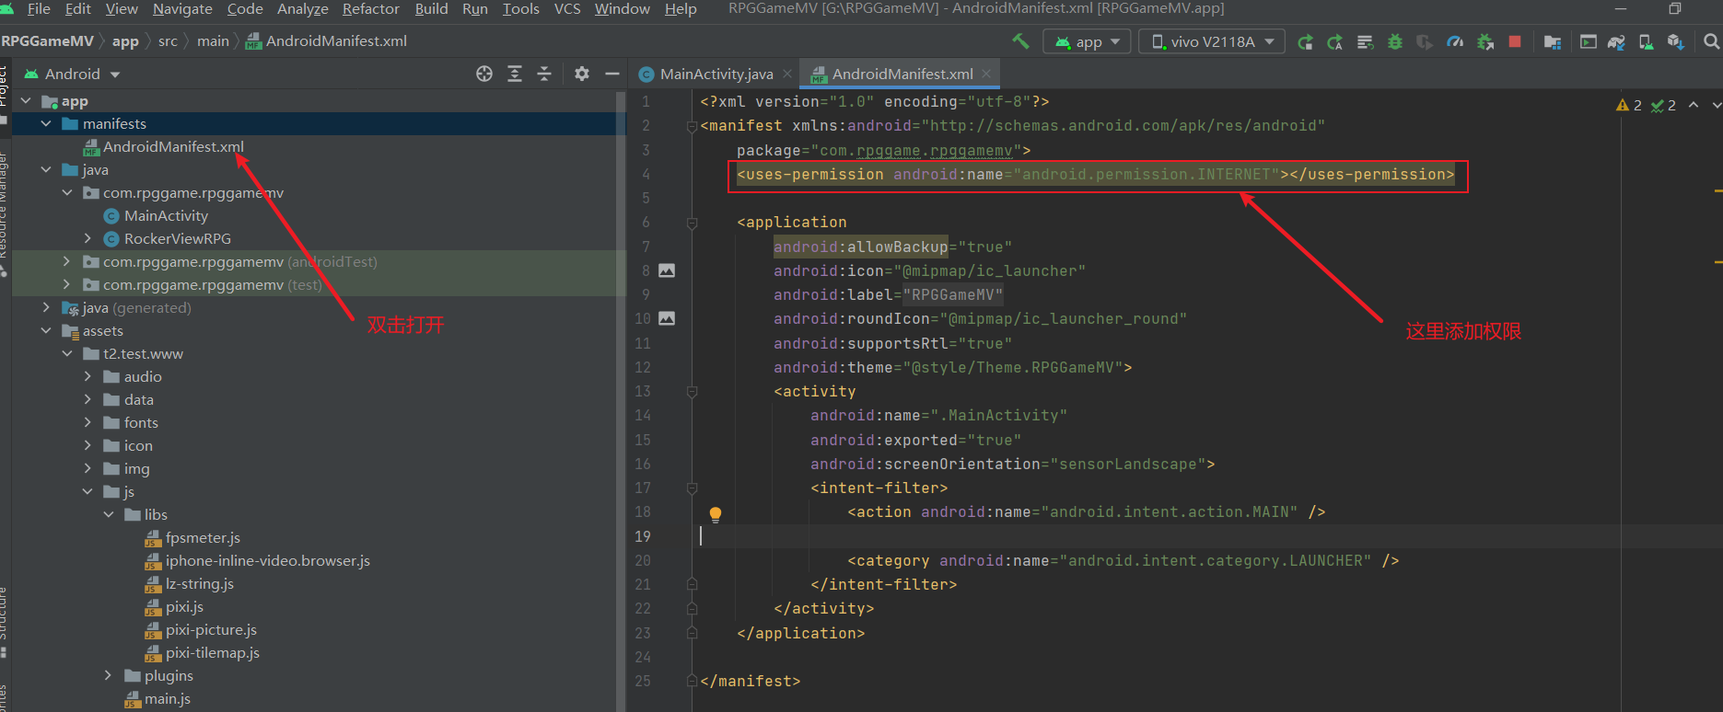
Task: Open the Build menu
Action: coord(431,9)
